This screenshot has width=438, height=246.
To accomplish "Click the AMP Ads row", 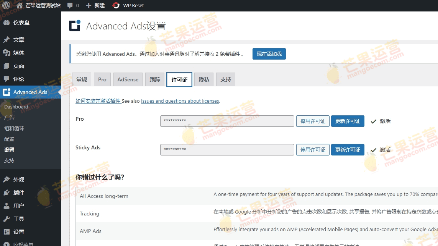I will tap(257, 231).
